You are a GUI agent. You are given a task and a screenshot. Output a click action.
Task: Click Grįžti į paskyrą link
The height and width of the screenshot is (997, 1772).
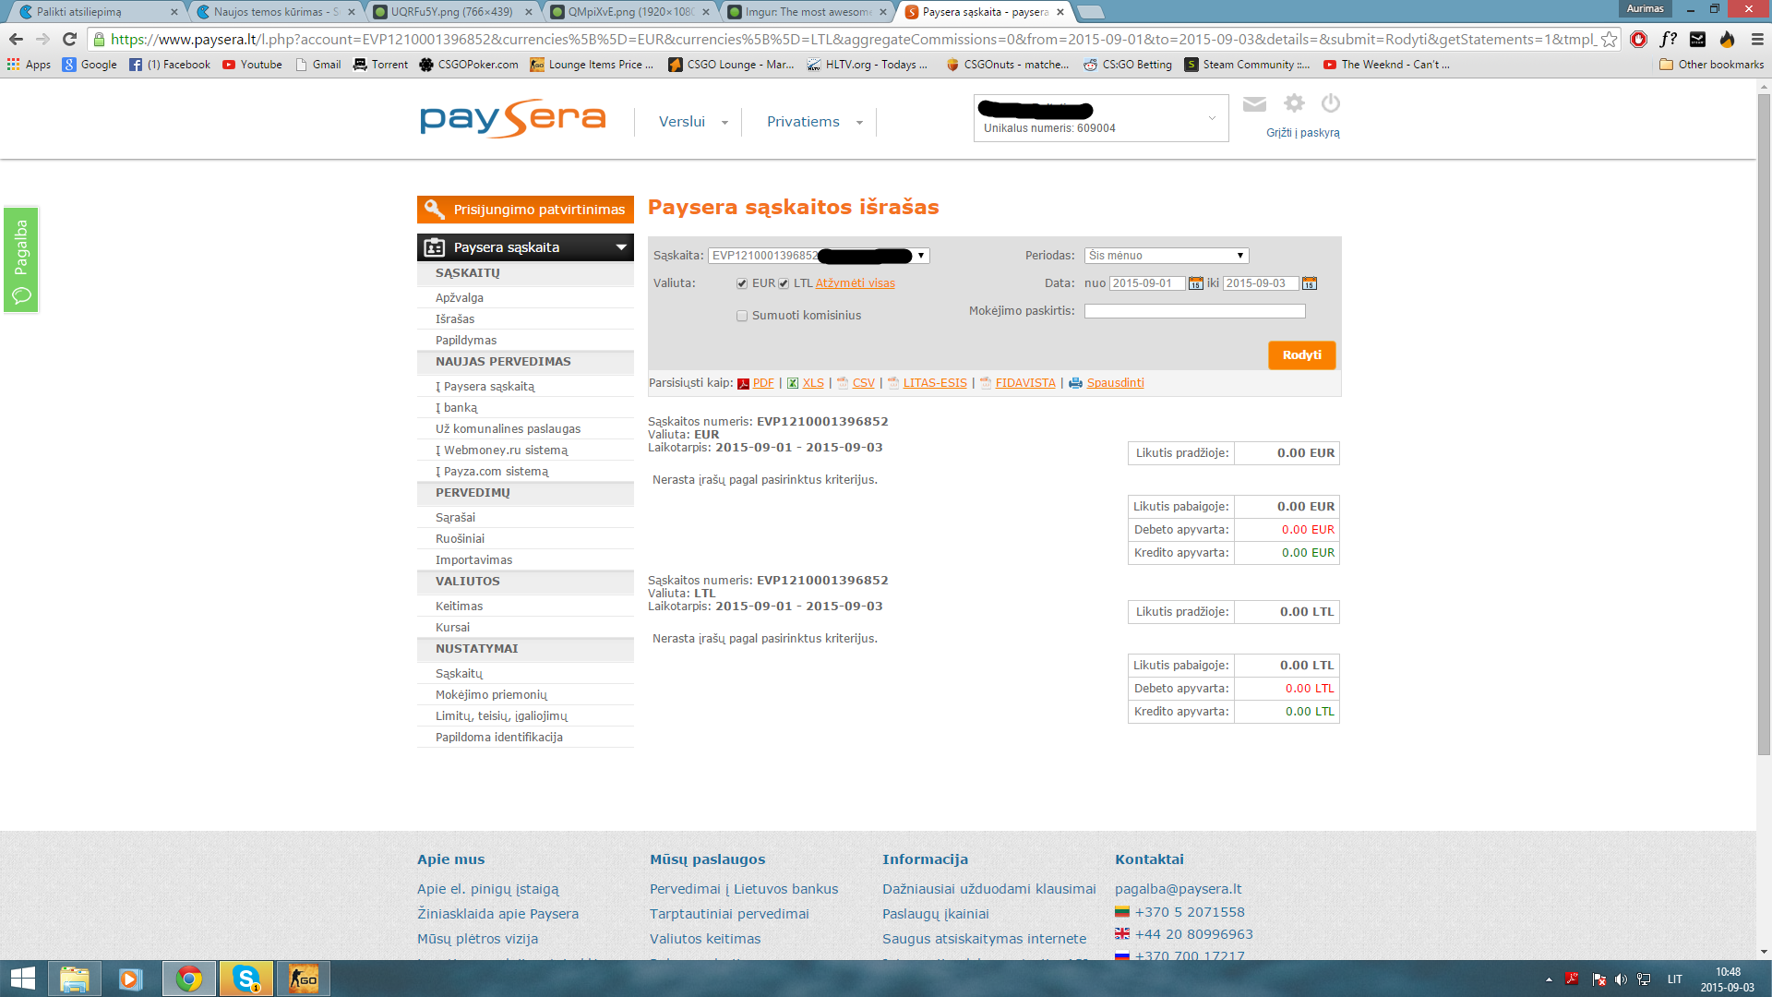point(1302,133)
